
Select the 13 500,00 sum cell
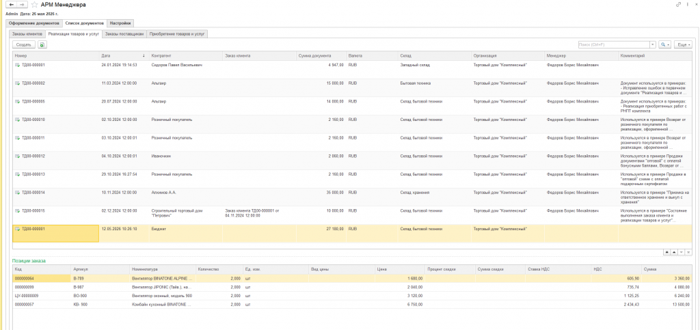(667, 304)
